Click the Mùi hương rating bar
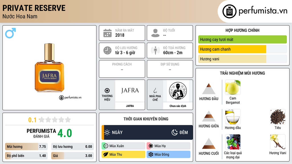This screenshot has height=164, width=292. pos(26,147)
